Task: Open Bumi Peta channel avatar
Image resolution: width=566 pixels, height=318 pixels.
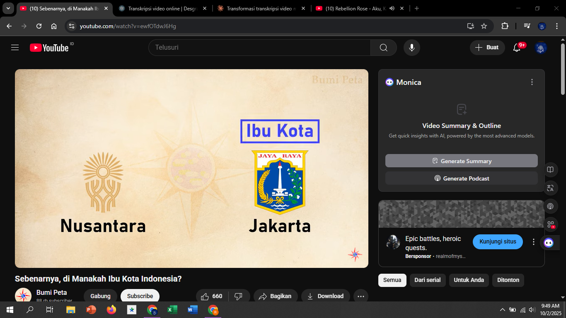Action: pos(23,296)
